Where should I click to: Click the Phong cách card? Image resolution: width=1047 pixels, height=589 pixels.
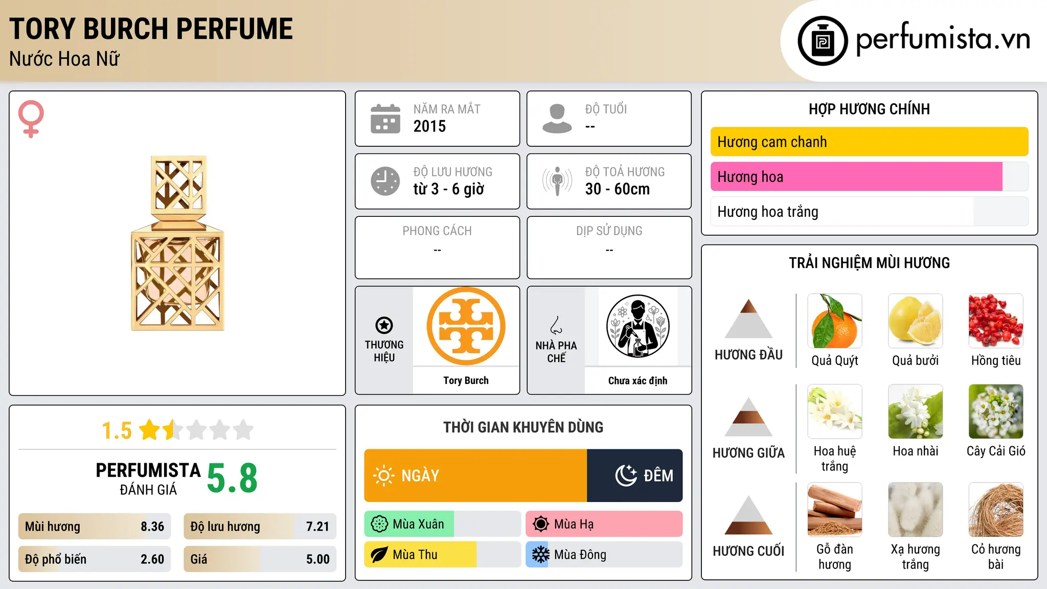[x=437, y=247]
